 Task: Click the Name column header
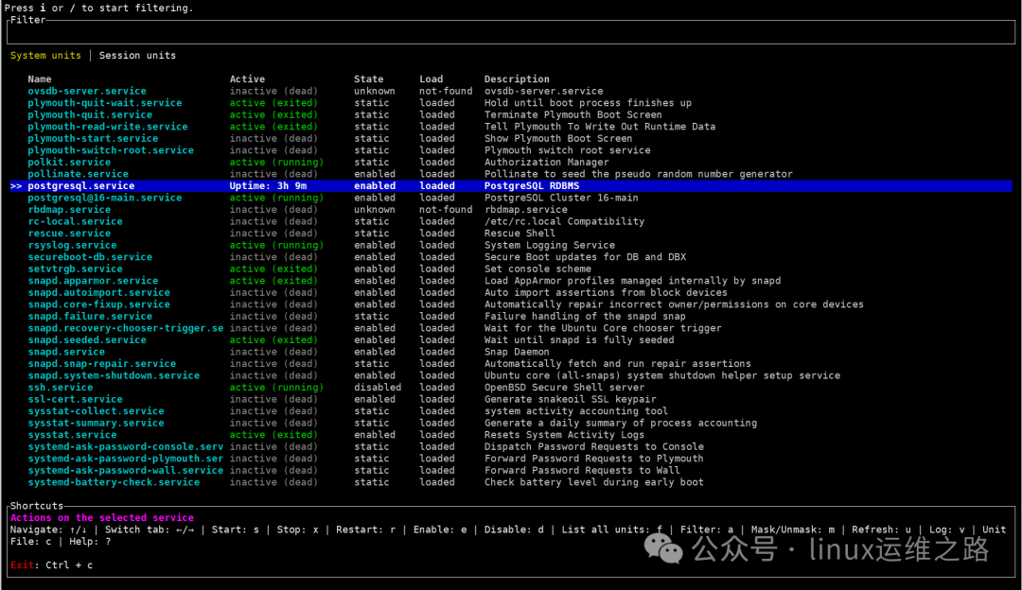coord(40,78)
